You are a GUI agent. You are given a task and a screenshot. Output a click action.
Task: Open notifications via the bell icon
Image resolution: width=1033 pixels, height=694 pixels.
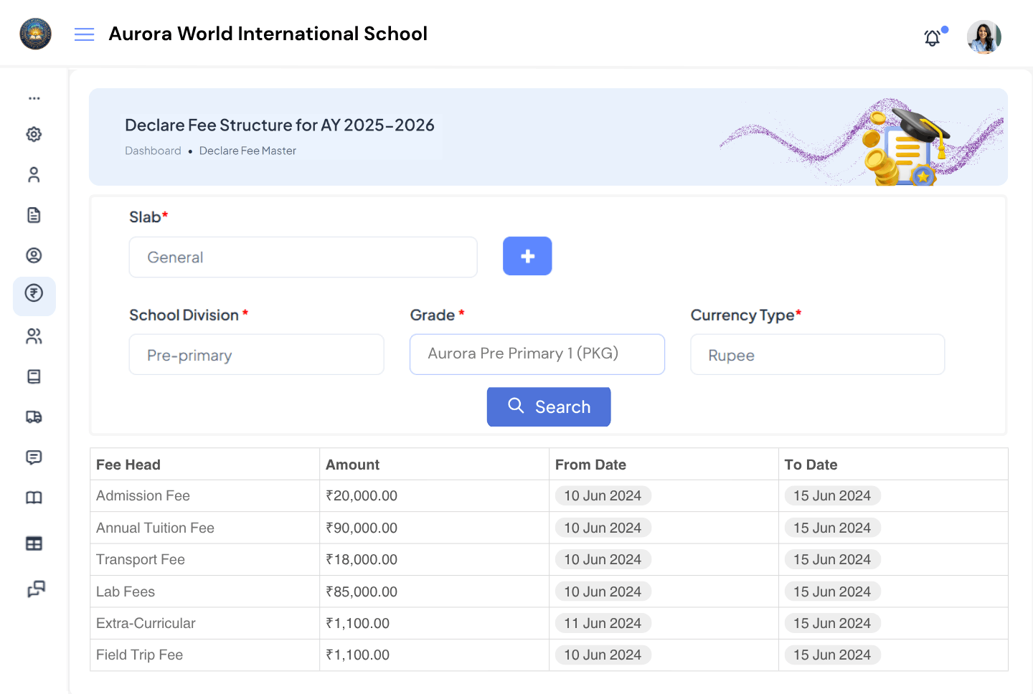click(933, 37)
